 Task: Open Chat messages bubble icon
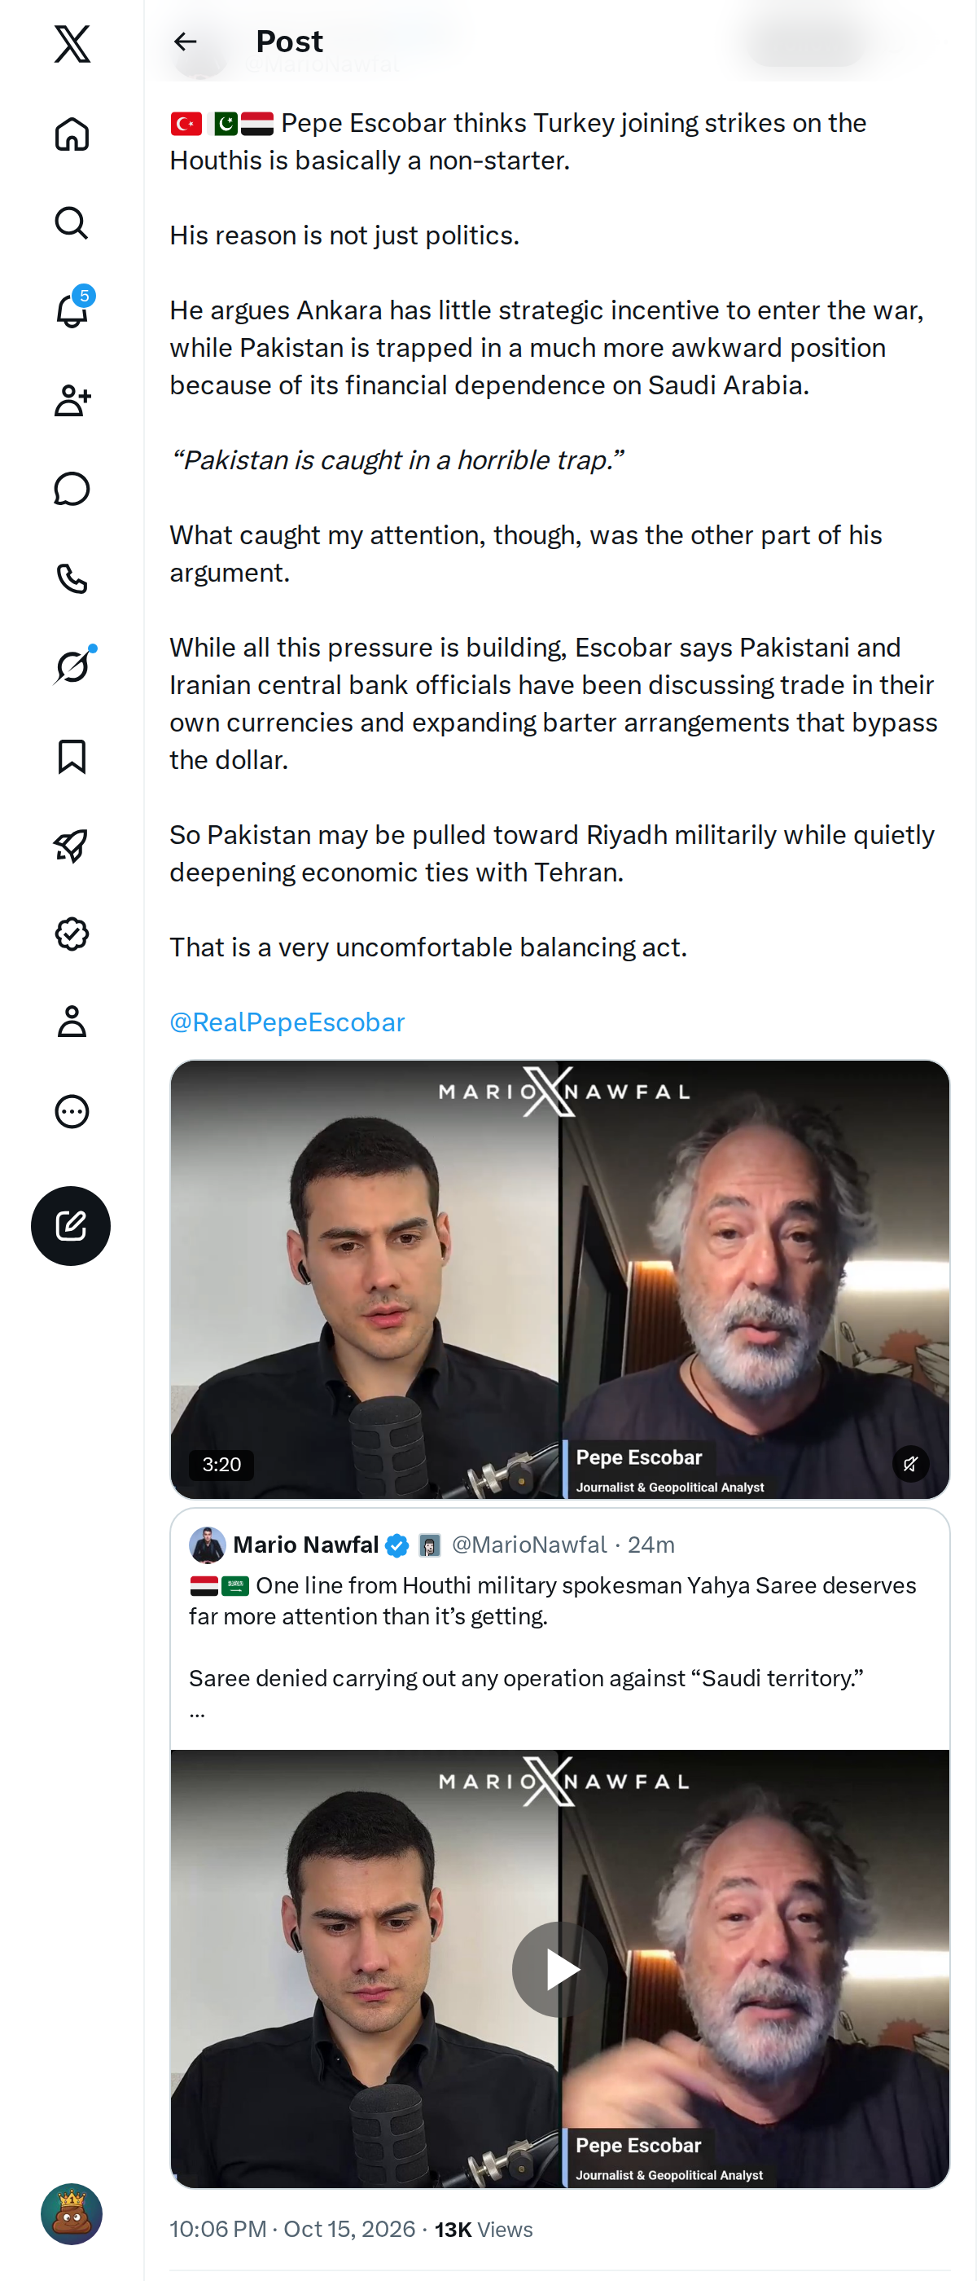point(72,490)
